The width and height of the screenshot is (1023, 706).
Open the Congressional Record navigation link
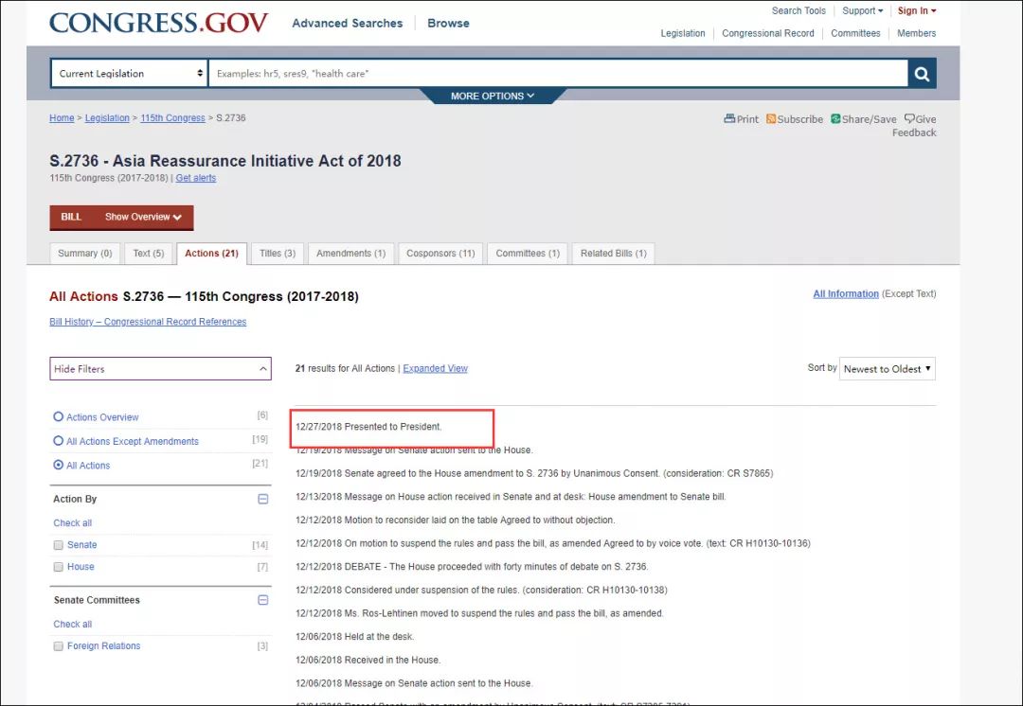pyautogui.click(x=768, y=33)
